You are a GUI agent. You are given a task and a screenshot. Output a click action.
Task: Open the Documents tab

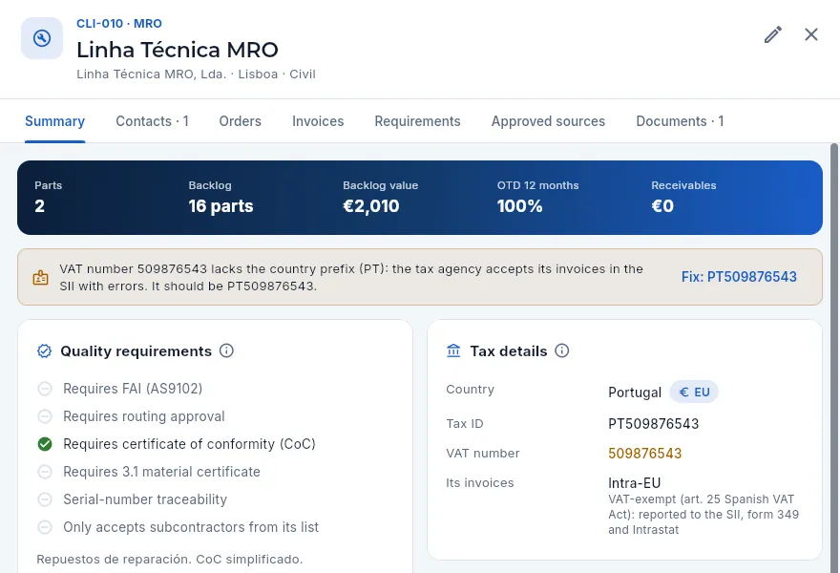point(680,121)
